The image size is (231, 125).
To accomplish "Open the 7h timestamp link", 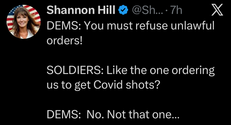I will coord(176,11).
